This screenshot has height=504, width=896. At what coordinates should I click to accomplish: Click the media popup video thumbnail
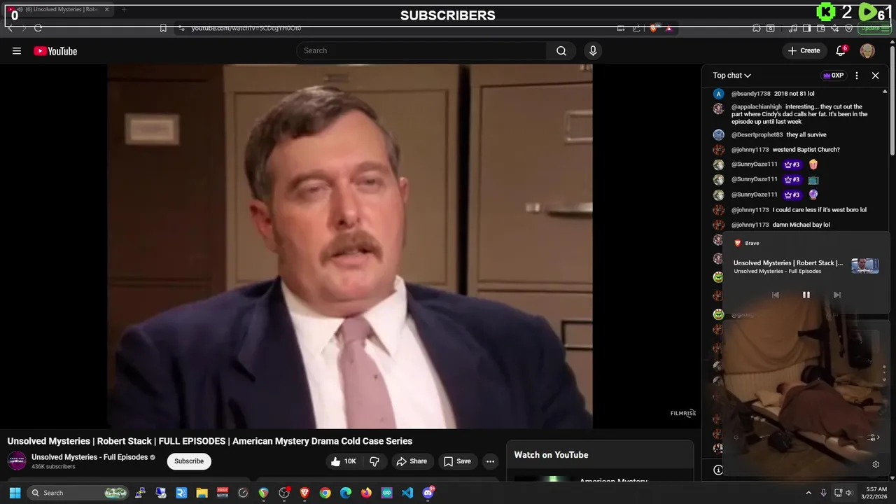tap(865, 266)
